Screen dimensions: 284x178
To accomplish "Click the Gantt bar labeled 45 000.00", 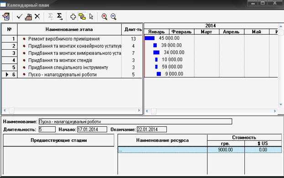I will (x=150, y=38).
